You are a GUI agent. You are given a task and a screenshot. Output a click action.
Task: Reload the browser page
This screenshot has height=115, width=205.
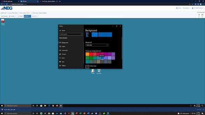[x=7, y=4]
